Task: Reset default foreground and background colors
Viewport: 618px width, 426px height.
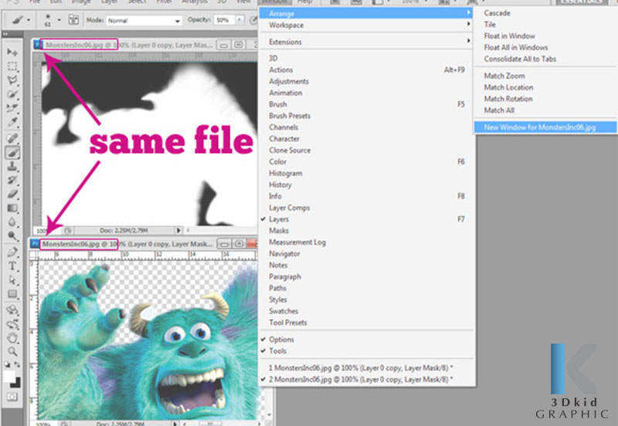Action: point(7,364)
